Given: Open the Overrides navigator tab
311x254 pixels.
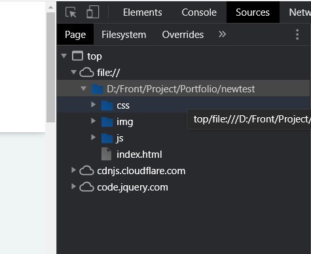Looking at the screenshot, I should tap(183, 35).
